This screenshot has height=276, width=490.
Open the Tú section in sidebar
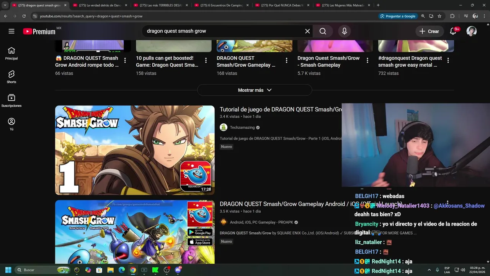(11, 124)
